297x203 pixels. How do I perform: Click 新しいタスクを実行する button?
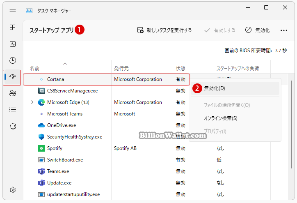point(164,30)
